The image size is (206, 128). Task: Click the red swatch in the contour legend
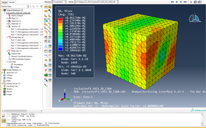pos(60,19)
